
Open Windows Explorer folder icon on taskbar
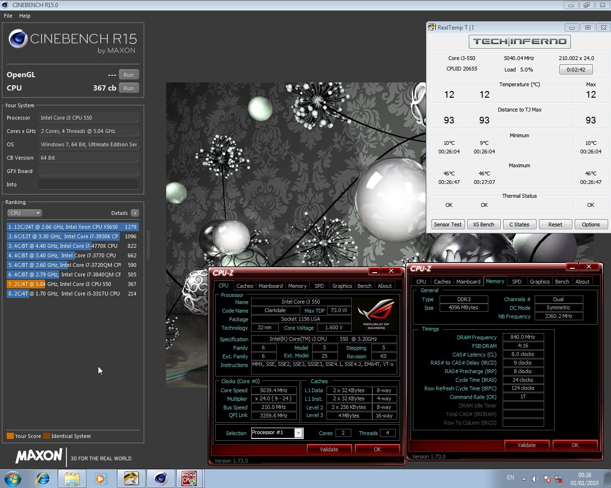tap(72, 478)
